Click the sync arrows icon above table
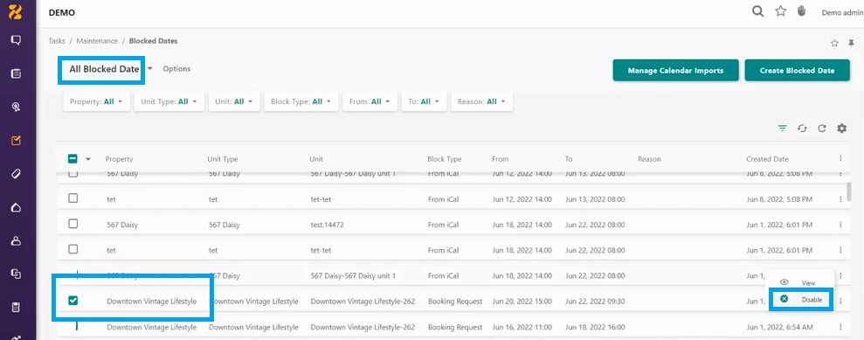The image size is (864, 340). pyautogui.click(x=802, y=128)
